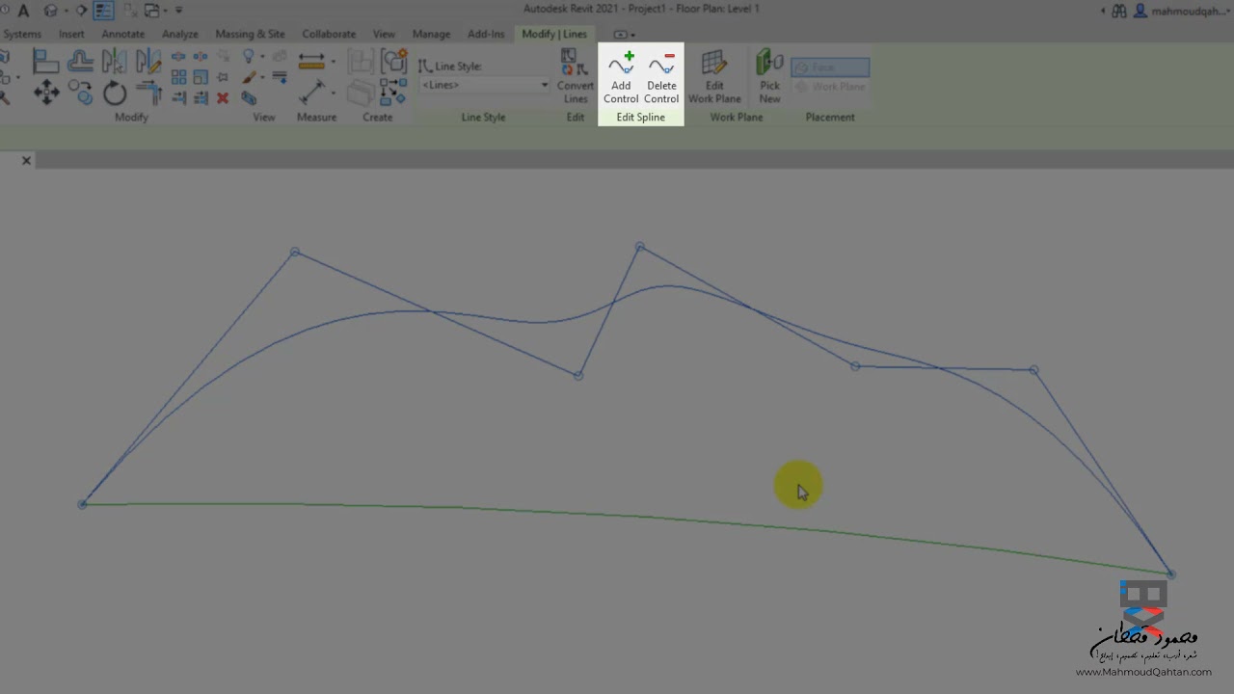Choose Mirror - Pick Axis tool
This screenshot has height=694, width=1234.
coord(114,61)
